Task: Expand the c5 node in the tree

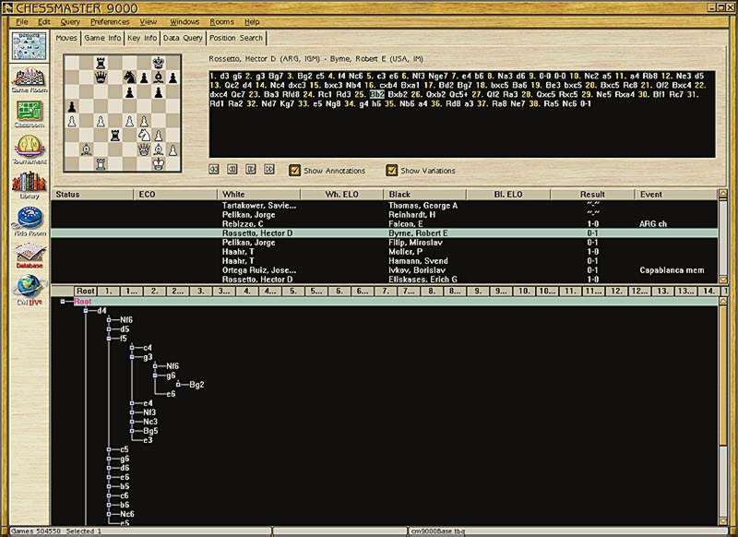Action: coord(109,449)
